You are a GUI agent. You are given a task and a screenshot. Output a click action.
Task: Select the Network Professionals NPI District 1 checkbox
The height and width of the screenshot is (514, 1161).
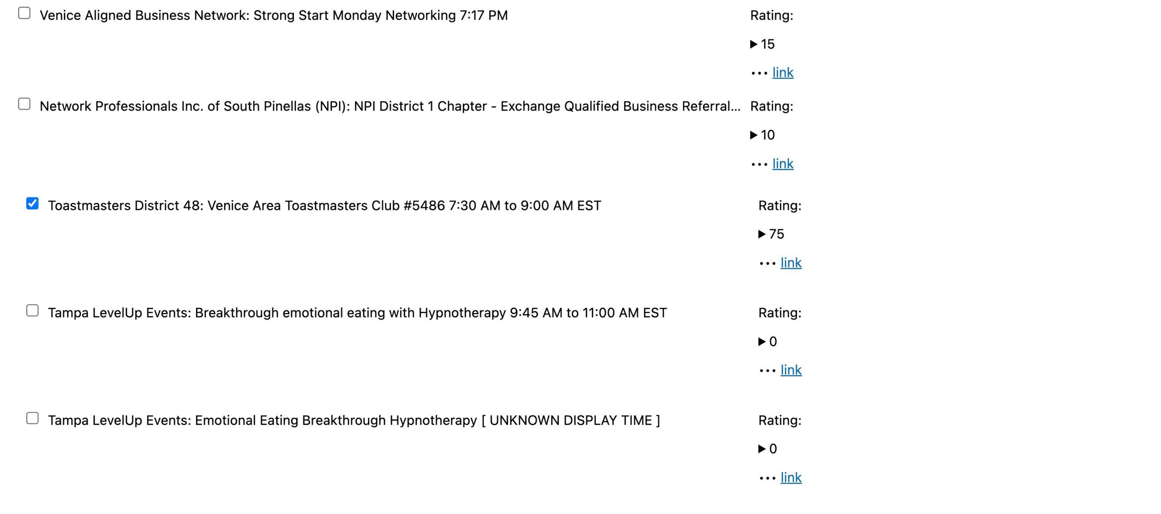(24, 104)
